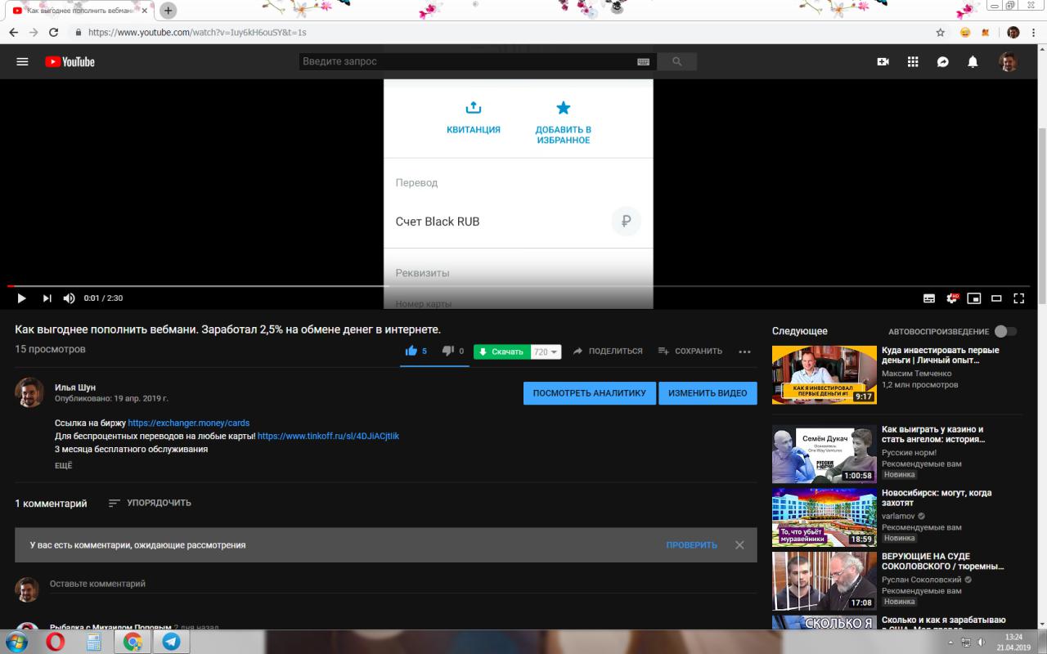
Task: Click the green Скачать download button
Action: click(501, 352)
